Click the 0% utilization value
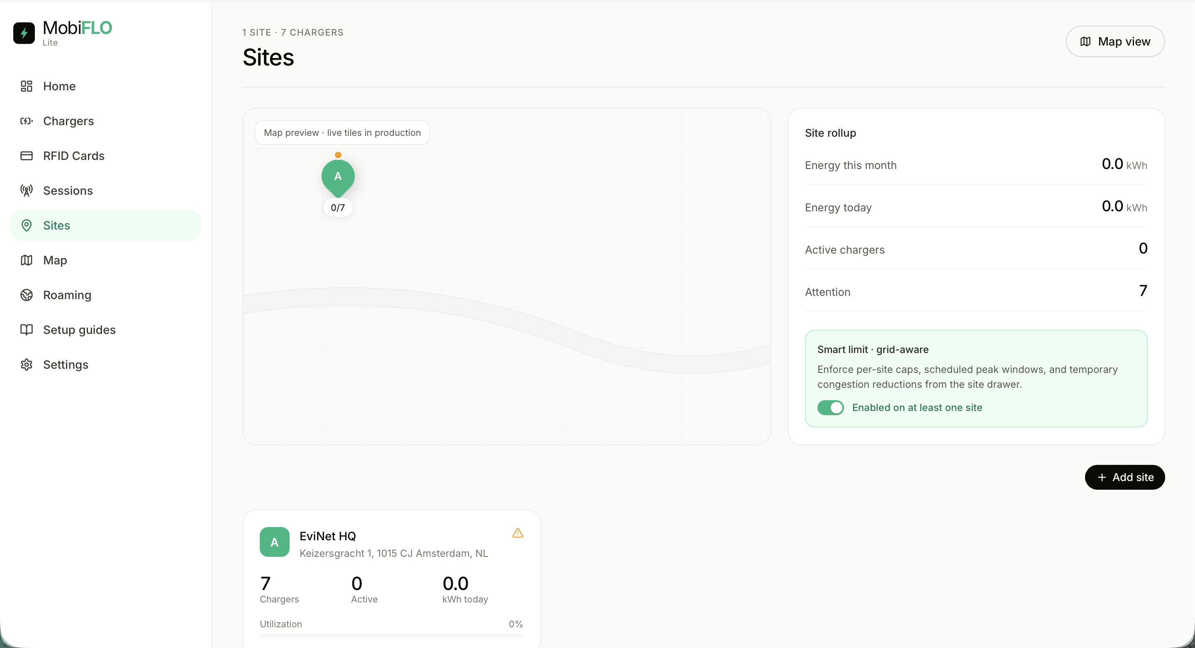Viewport: 1195px width, 648px height. point(516,624)
